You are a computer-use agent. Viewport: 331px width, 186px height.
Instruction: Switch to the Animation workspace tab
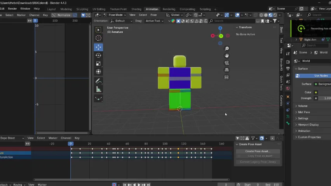(x=152, y=9)
